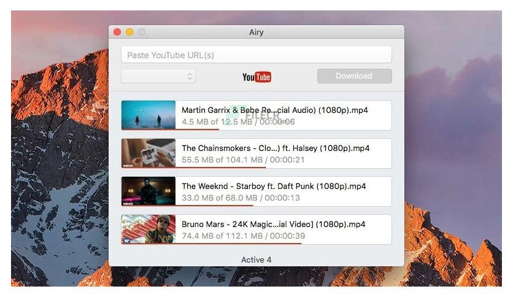Click the Airy window title
Image resolution: width=513 pixels, height=297 pixels.
(256, 32)
